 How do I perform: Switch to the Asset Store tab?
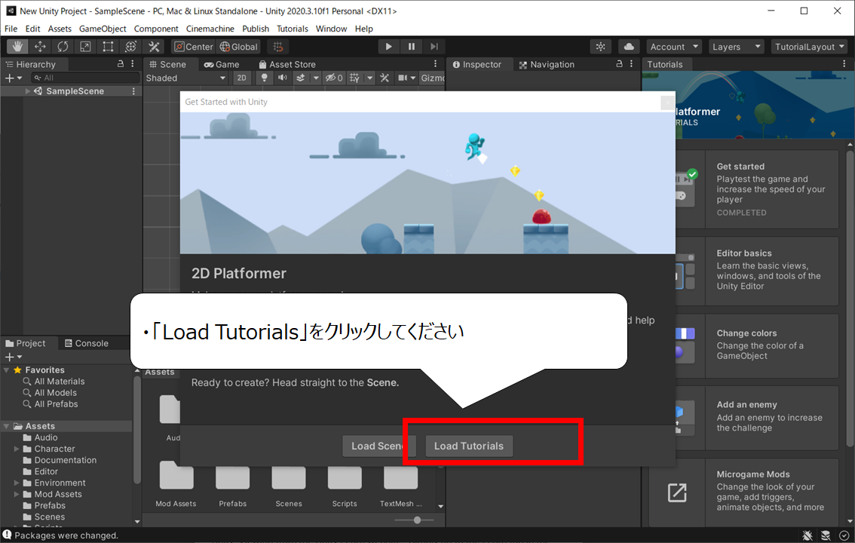coord(287,64)
